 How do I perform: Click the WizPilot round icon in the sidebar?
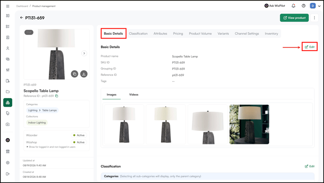[x=8, y=140]
